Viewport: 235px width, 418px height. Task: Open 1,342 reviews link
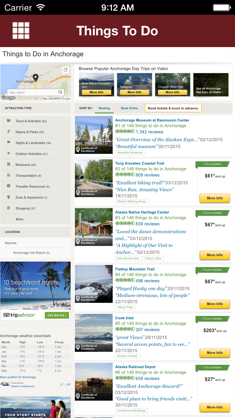[149, 132]
